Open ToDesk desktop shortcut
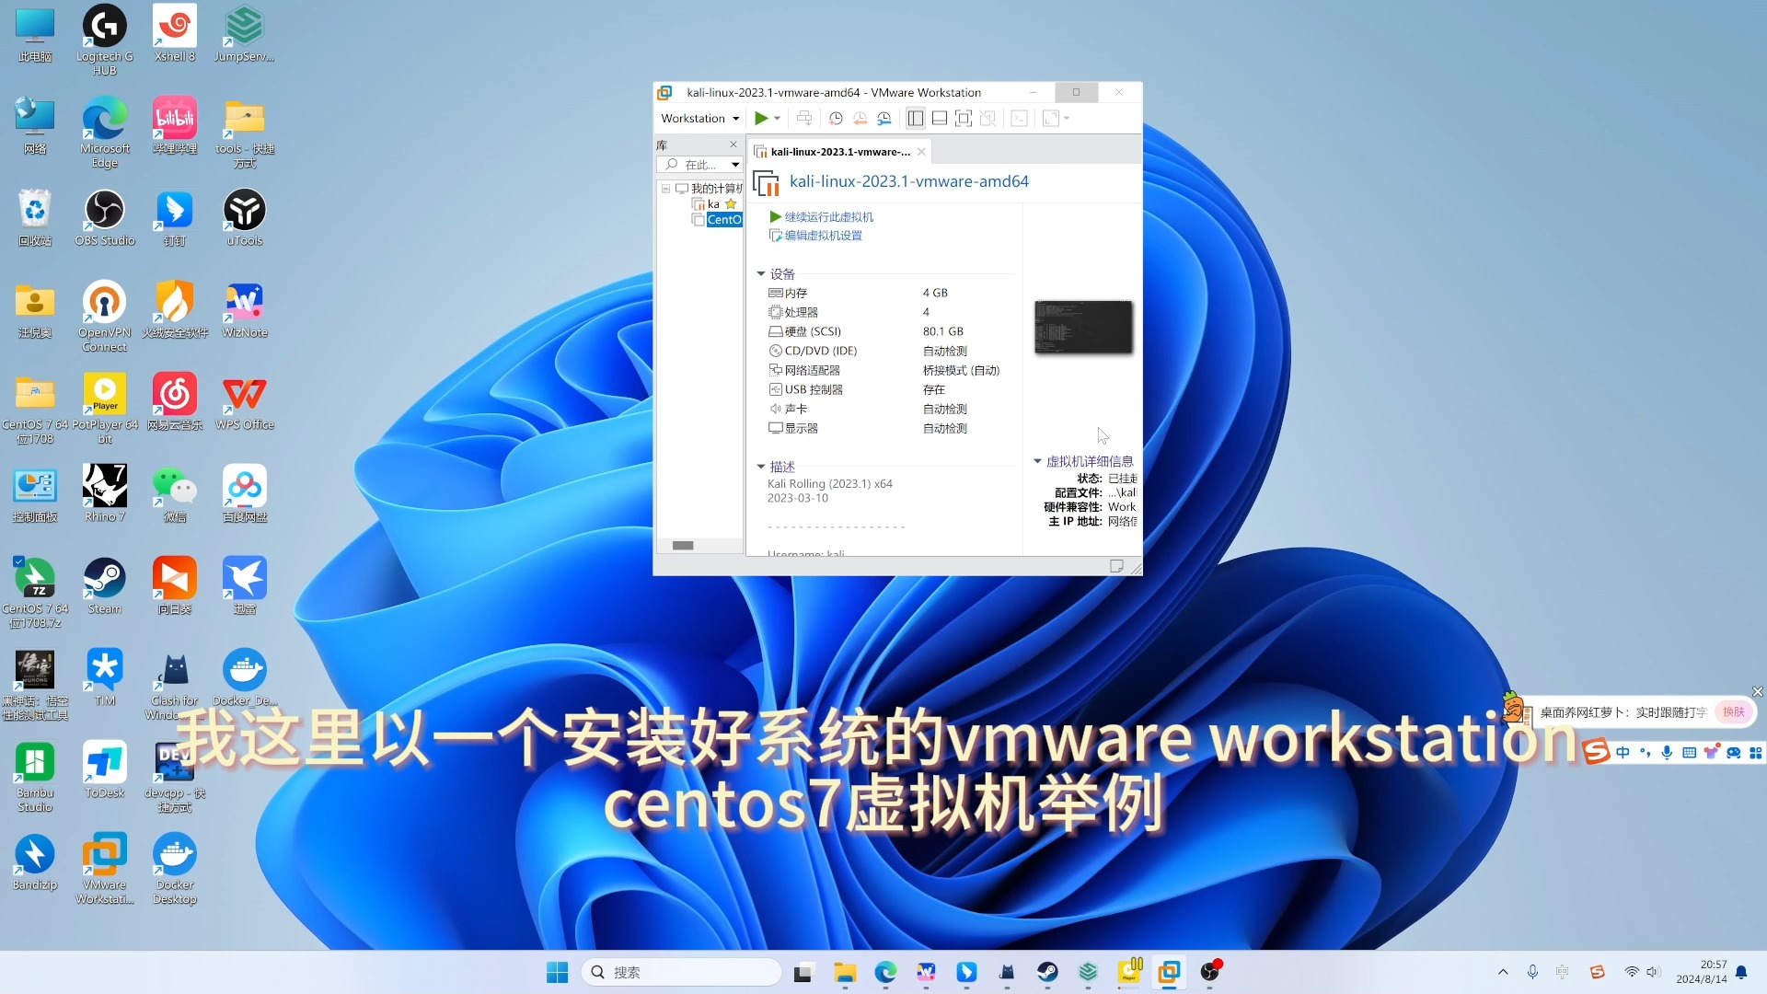1767x994 pixels. (x=105, y=770)
